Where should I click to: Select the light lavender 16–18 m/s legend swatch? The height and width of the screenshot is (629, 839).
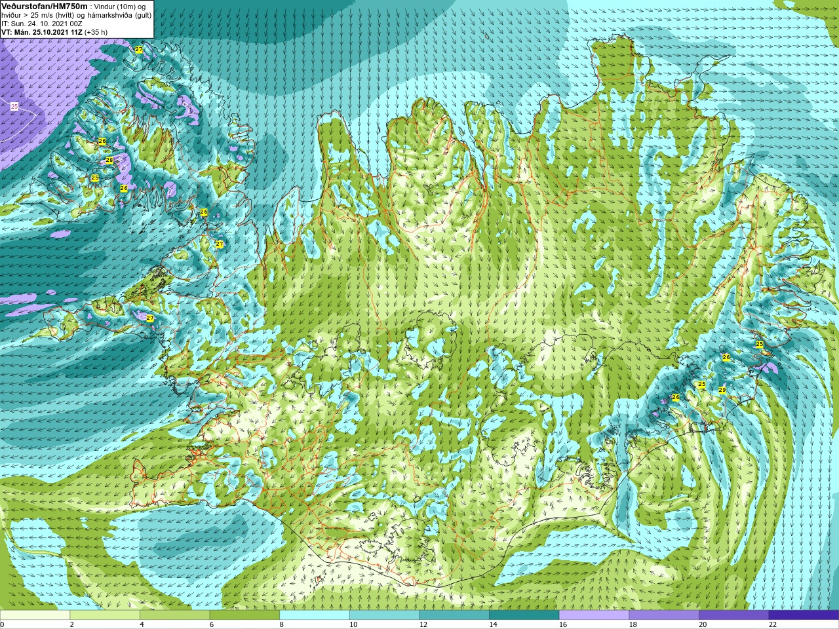click(594, 615)
